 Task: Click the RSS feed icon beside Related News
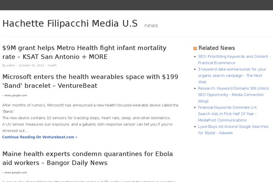pos(195,48)
